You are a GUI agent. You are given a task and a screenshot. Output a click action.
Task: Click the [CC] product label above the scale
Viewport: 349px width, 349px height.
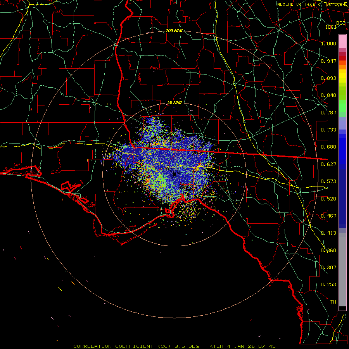click(x=331, y=27)
